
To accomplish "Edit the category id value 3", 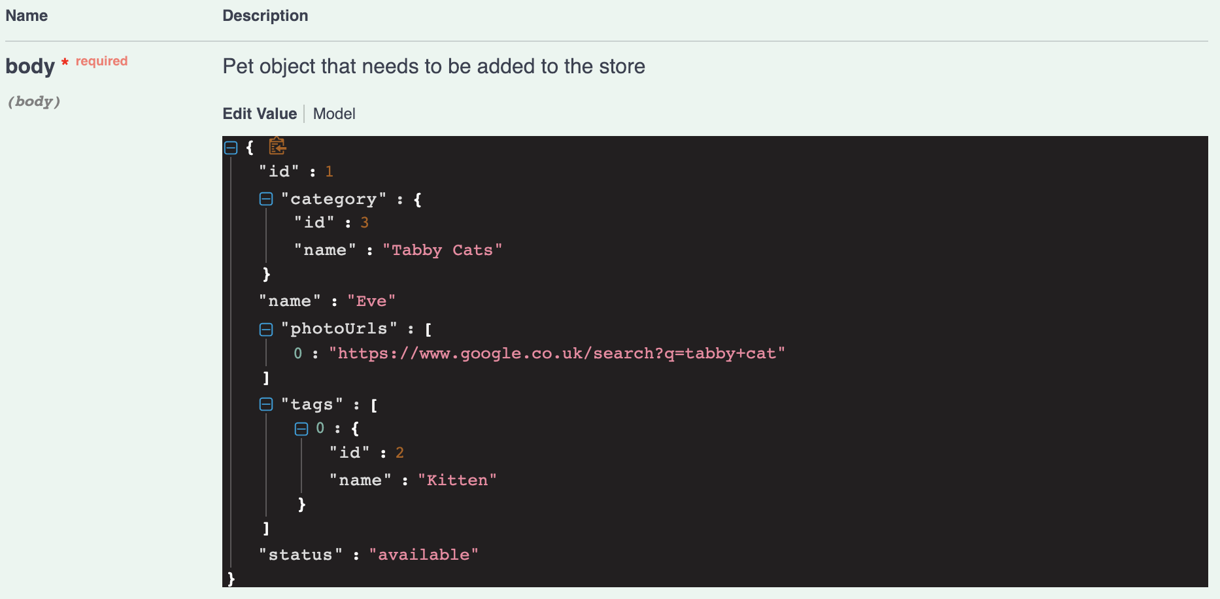I will click(364, 222).
